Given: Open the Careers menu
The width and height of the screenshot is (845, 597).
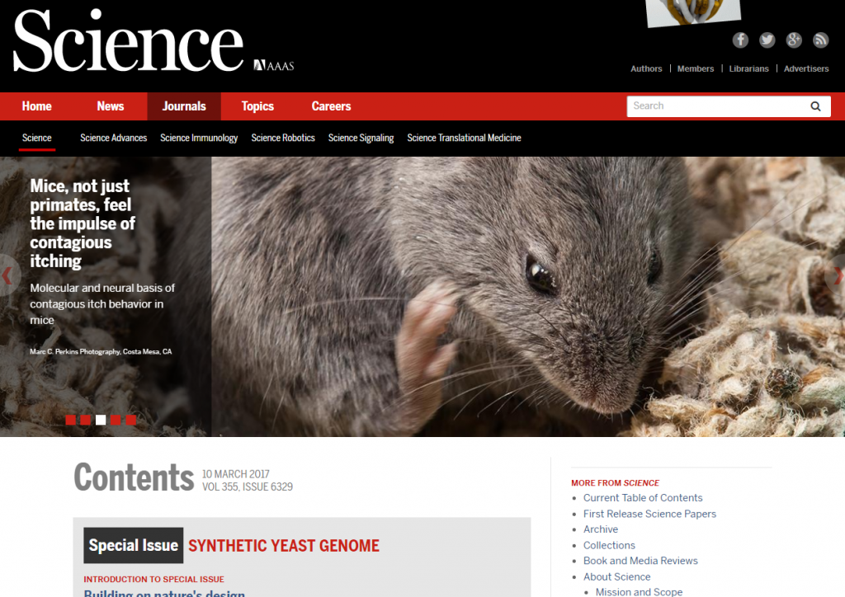Looking at the screenshot, I should 332,106.
